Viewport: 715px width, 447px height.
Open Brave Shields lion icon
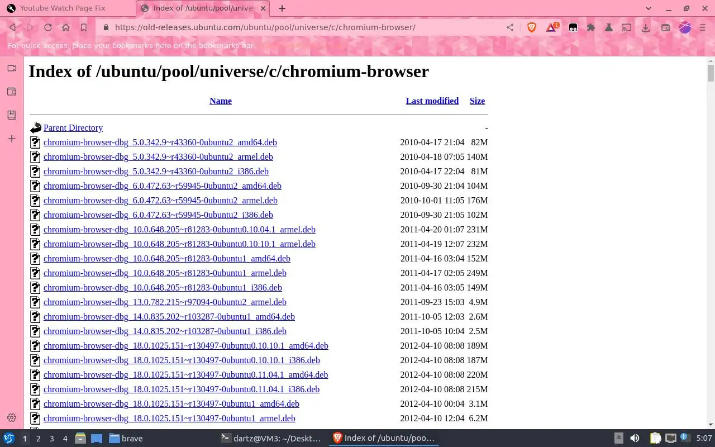click(532, 27)
